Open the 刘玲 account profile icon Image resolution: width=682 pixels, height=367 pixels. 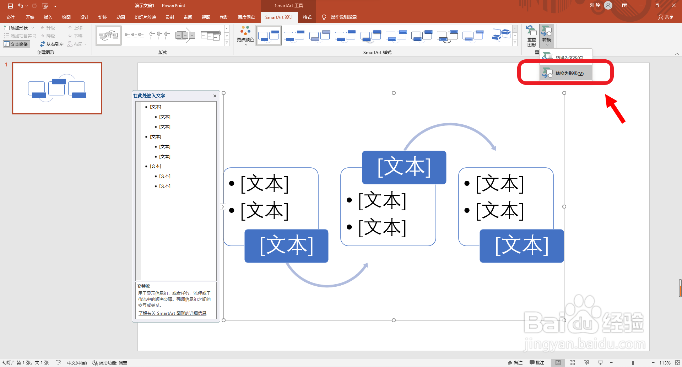point(608,5)
